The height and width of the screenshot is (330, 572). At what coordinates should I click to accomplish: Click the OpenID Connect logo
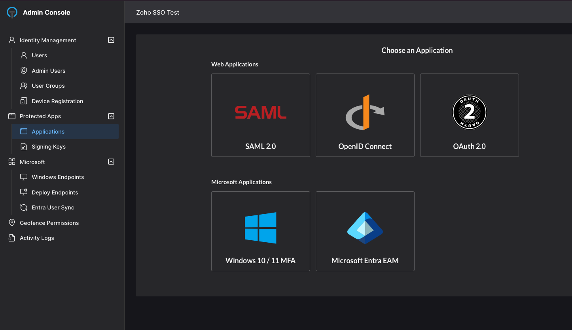[x=365, y=112]
